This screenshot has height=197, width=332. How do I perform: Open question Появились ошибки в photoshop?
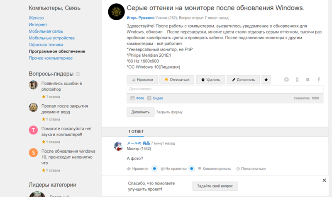coord(61,86)
